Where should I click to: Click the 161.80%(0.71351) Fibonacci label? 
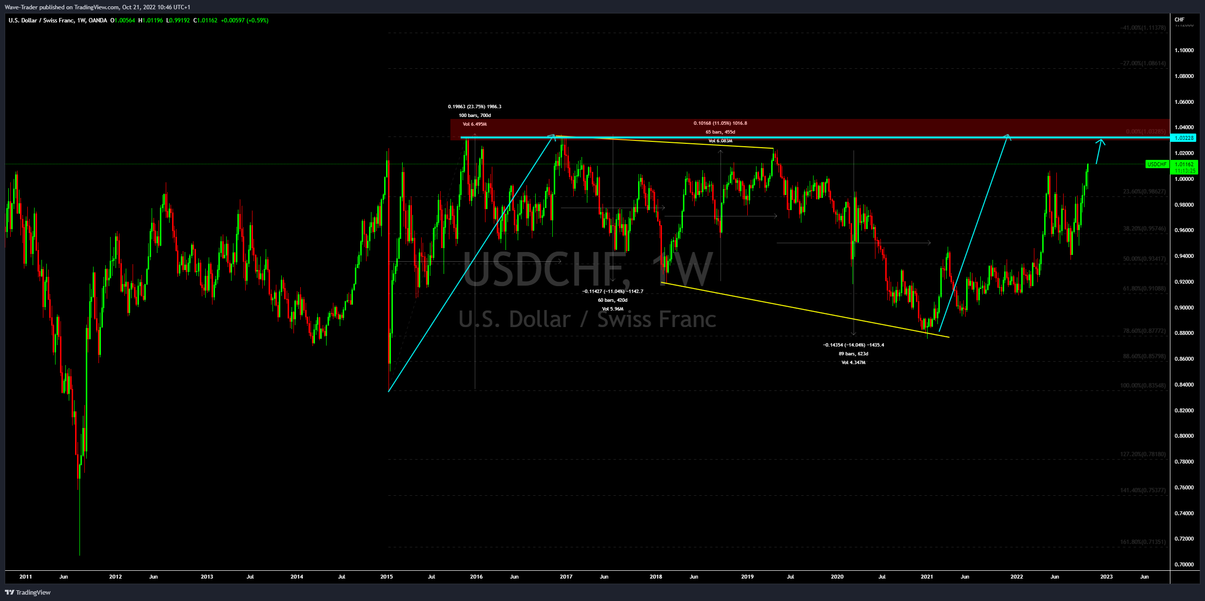tap(1143, 542)
